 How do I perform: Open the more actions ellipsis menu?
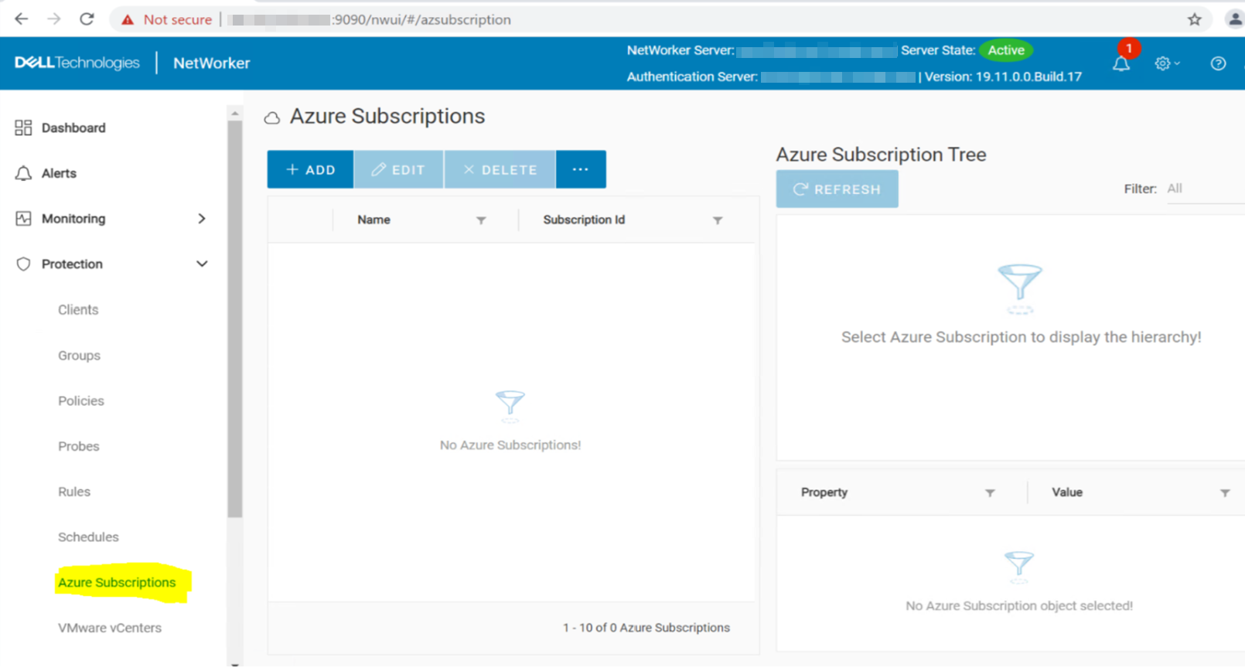pos(581,169)
